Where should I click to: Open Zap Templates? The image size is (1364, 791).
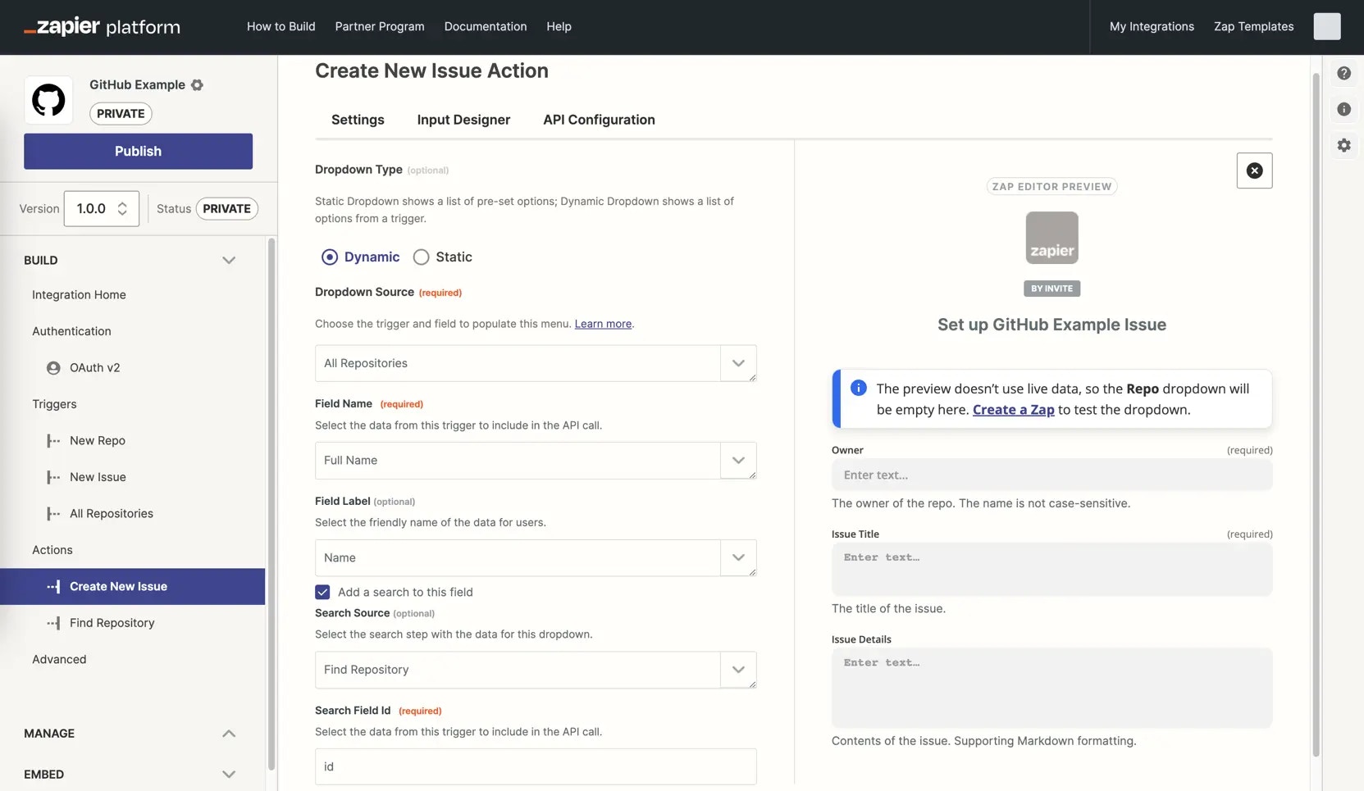coord(1253,26)
